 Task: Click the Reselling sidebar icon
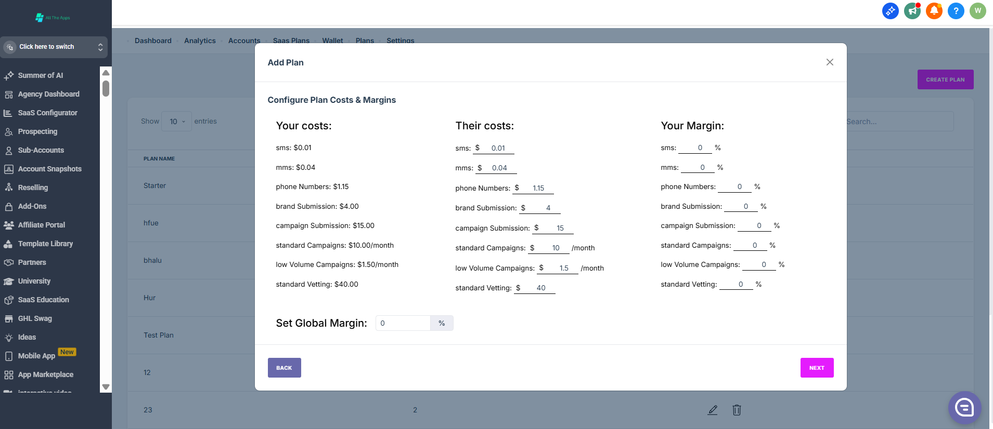(9, 187)
